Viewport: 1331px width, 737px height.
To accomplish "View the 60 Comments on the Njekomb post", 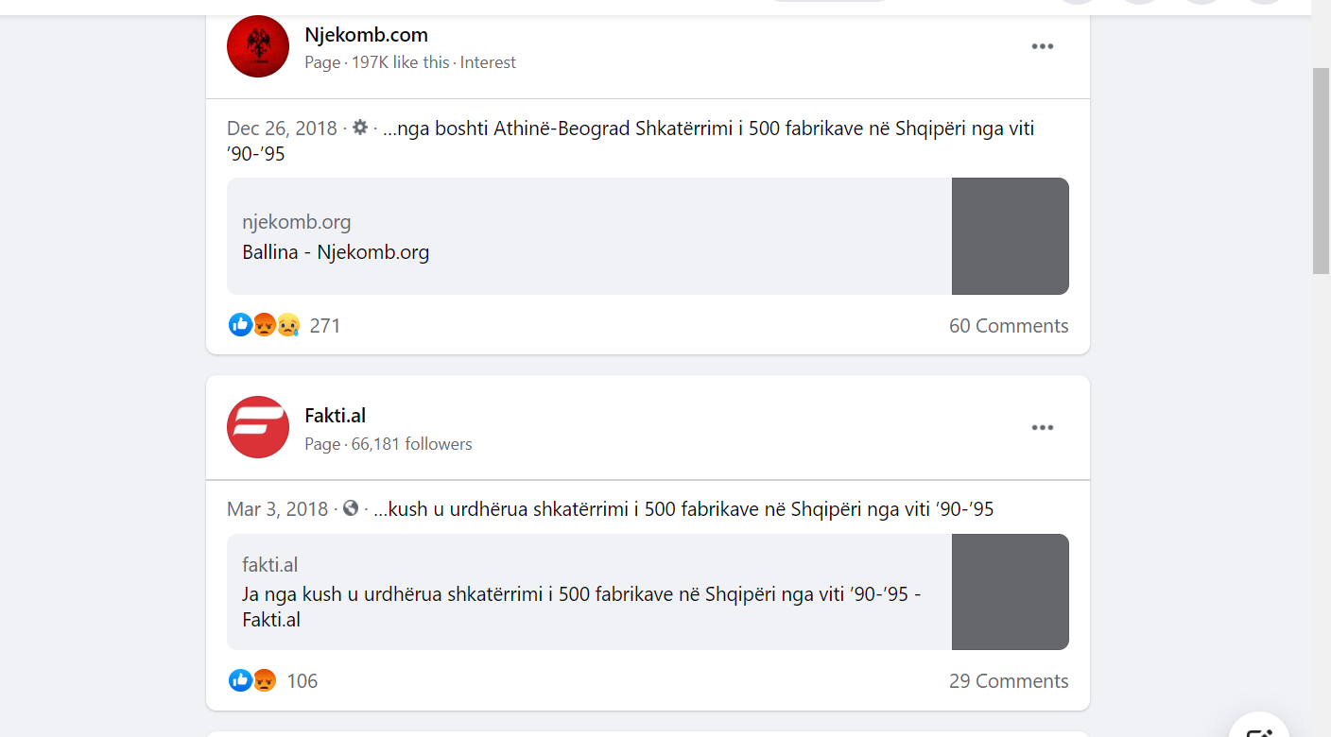I will (x=1009, y=326).
